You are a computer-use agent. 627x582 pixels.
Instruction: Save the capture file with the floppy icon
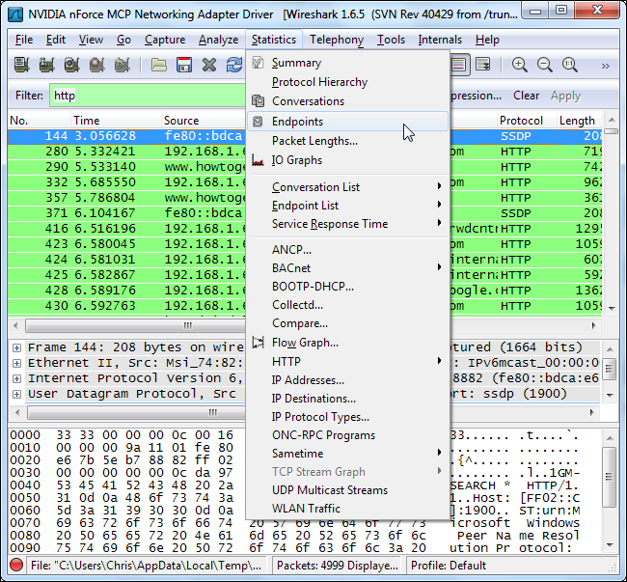pyautogui.click(x=185, y=66)
